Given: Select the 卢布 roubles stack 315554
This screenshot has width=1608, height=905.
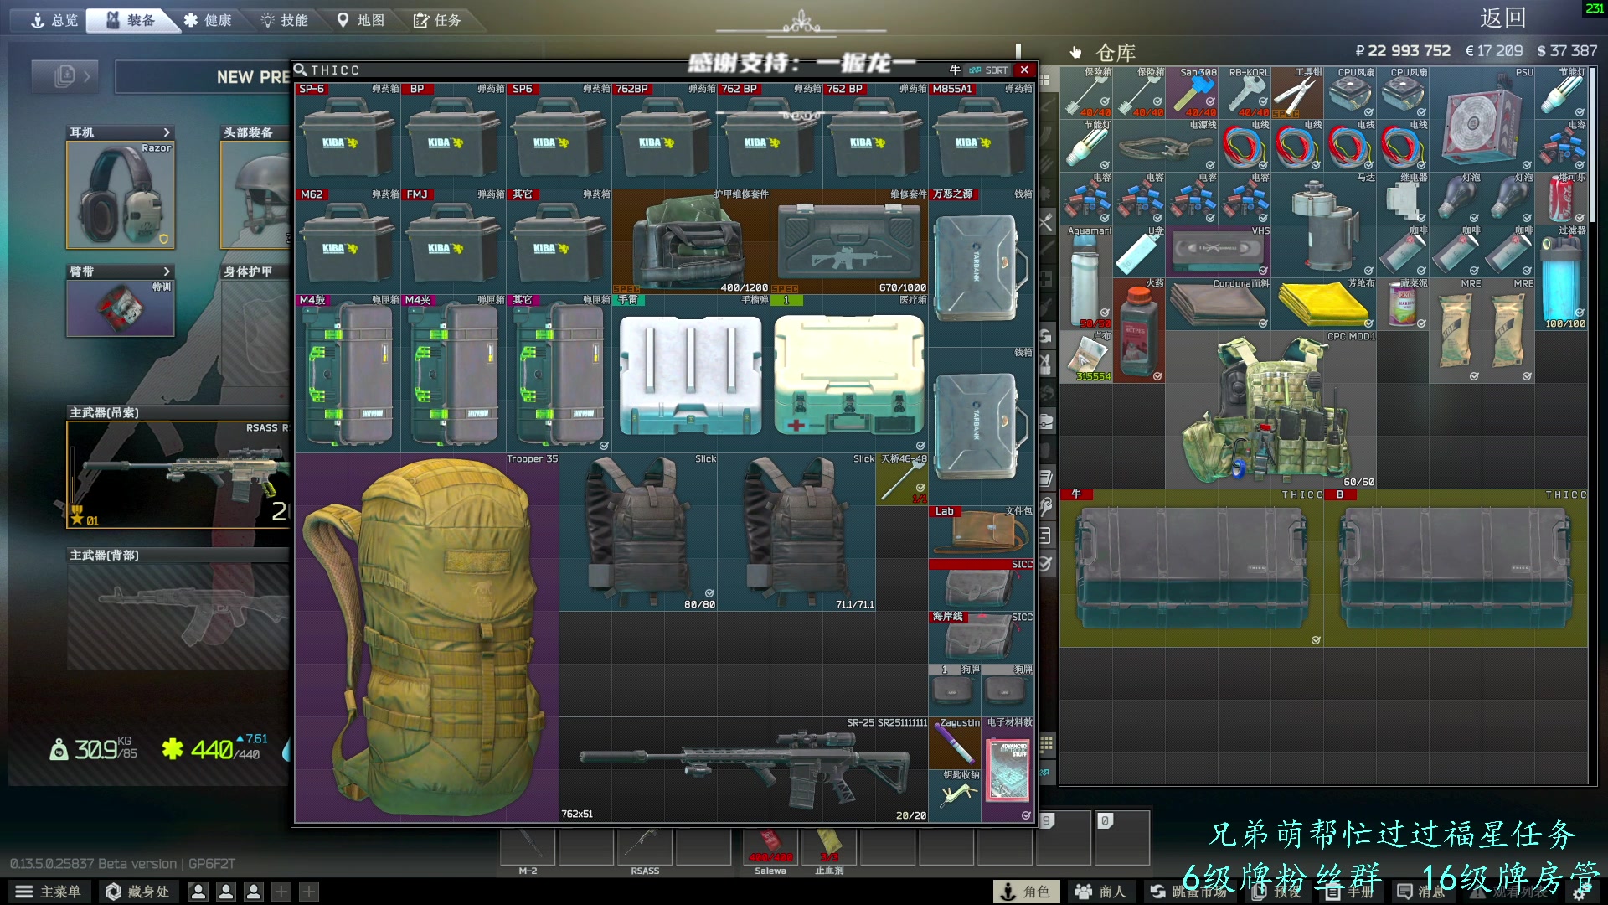Looking at the screenshot, I should (x=1087, y=356).
